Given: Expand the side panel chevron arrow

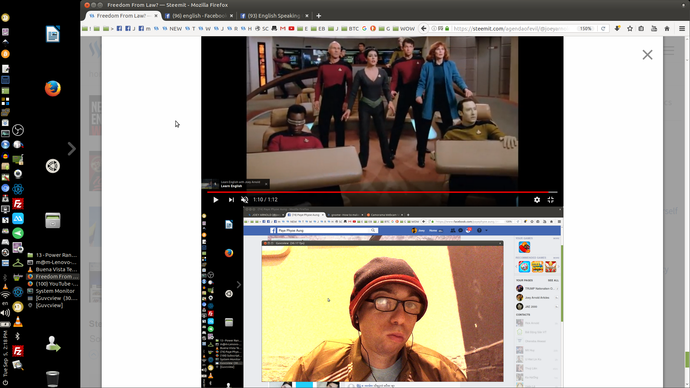Looking at the screenshot, I should click(x=72, y=149).
